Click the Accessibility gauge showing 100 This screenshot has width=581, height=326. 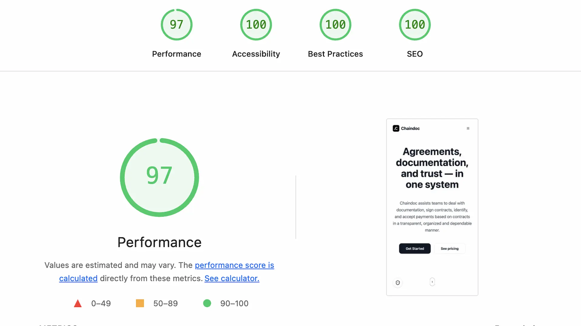[256, 24]
